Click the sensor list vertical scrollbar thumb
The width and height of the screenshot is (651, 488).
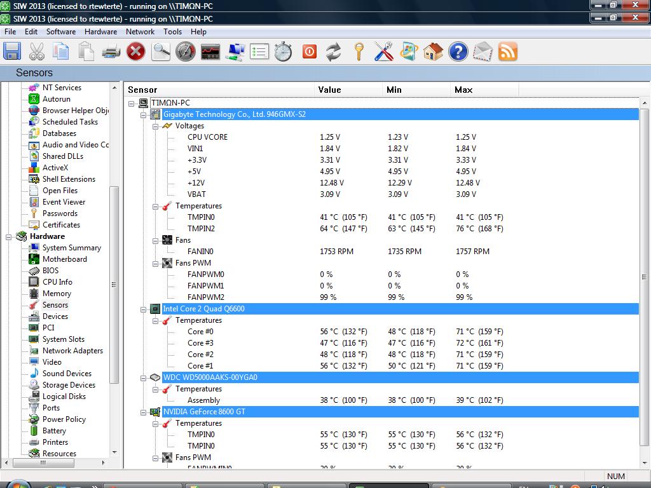(x=644, y=277)
